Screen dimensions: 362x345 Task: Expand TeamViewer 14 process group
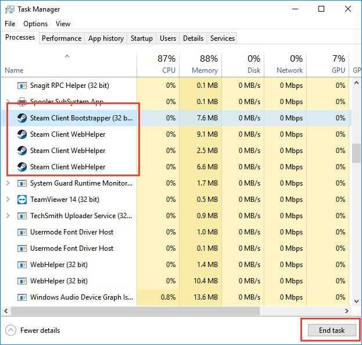[x=8, y=200]
